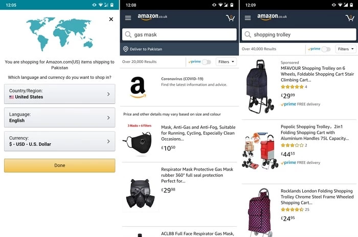Open Filters dropdown on shopping trolley results
358x237 pixels.
coord(346,49)
